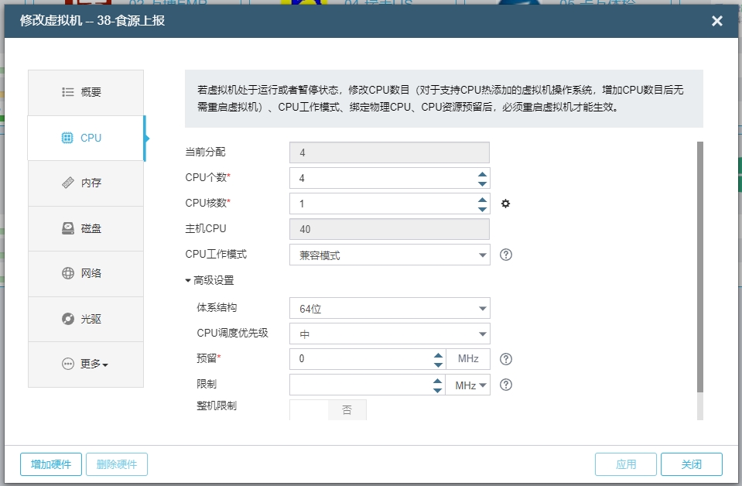Click the 关闭 button
The image size is (742, 486).
691,464
